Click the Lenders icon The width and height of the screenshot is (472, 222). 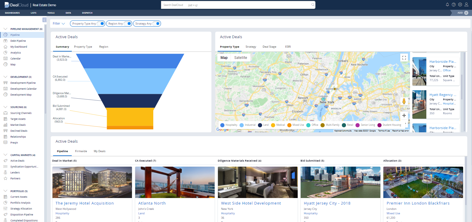5,173
